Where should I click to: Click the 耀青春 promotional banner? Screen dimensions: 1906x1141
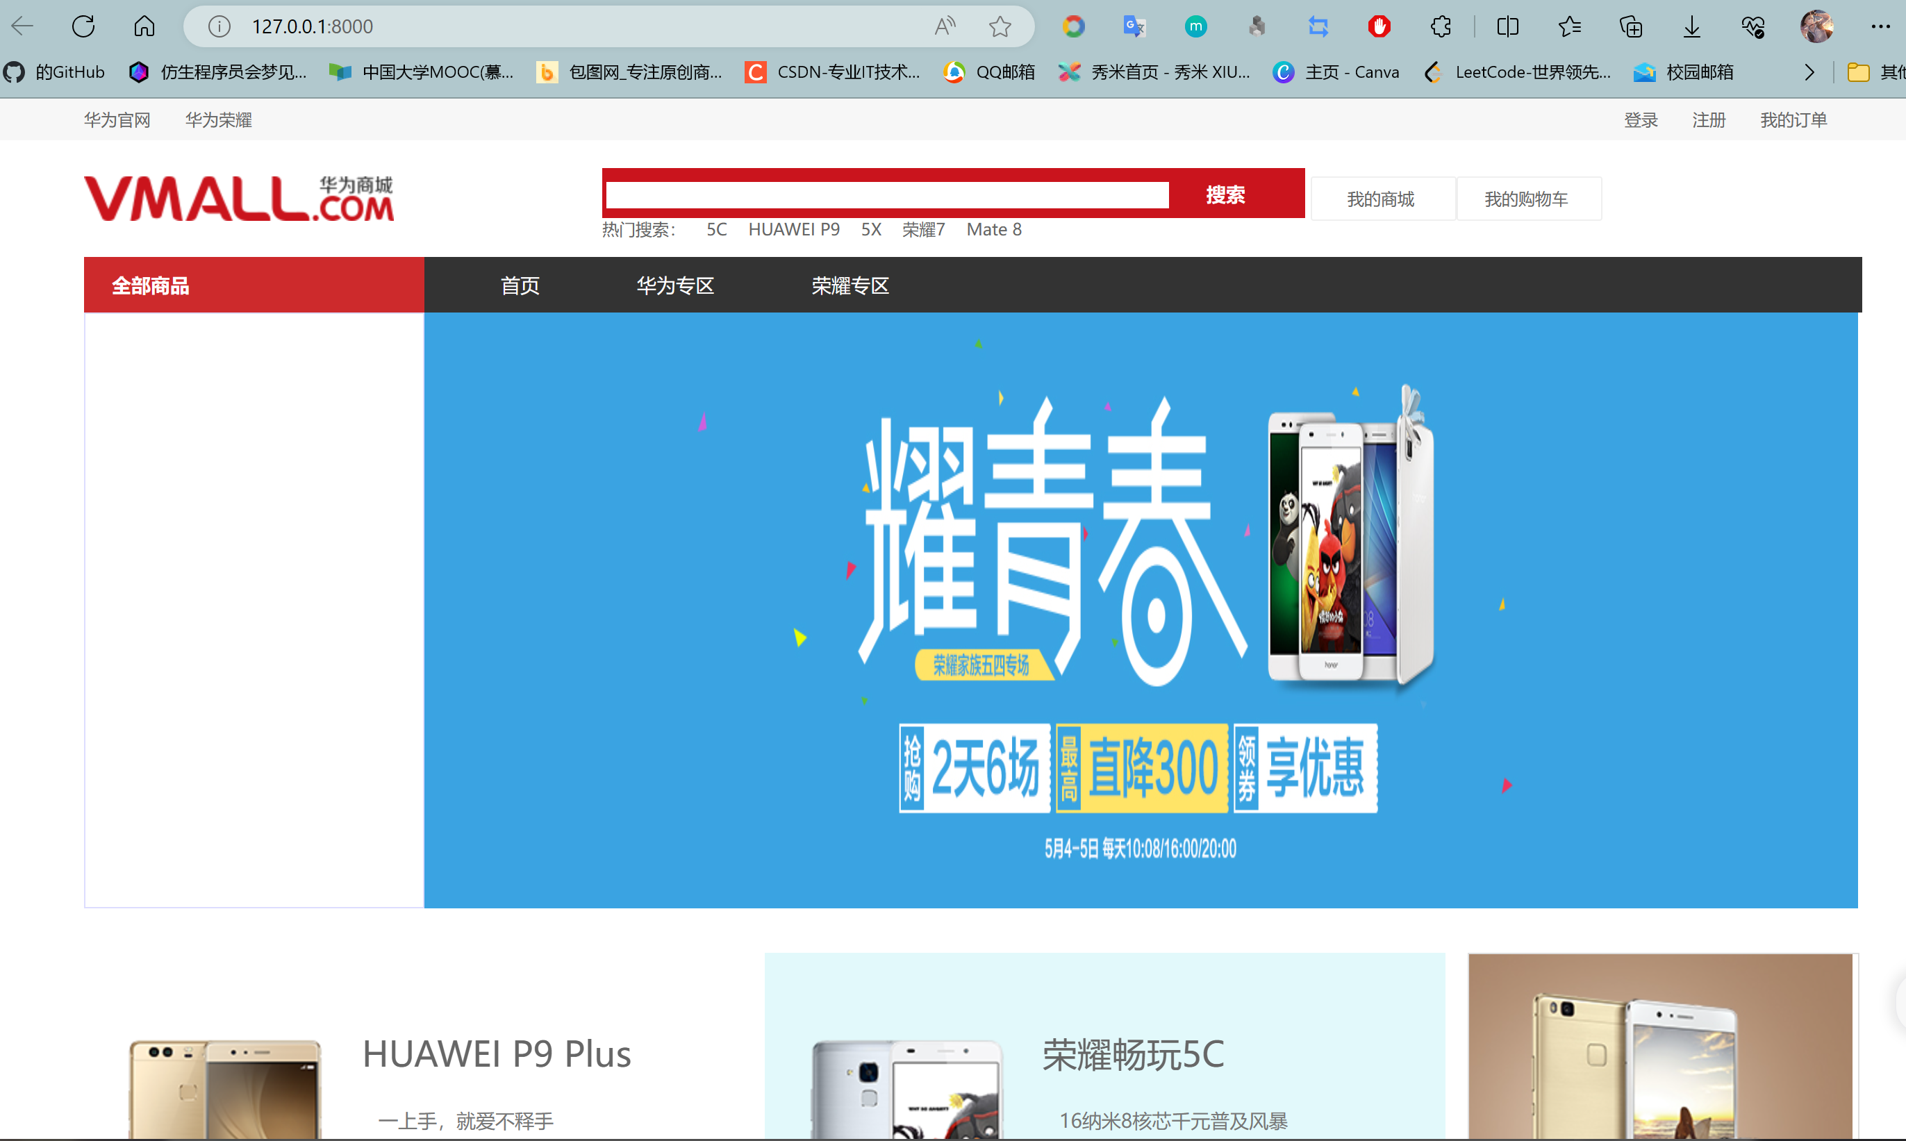tap(1141, 610)
